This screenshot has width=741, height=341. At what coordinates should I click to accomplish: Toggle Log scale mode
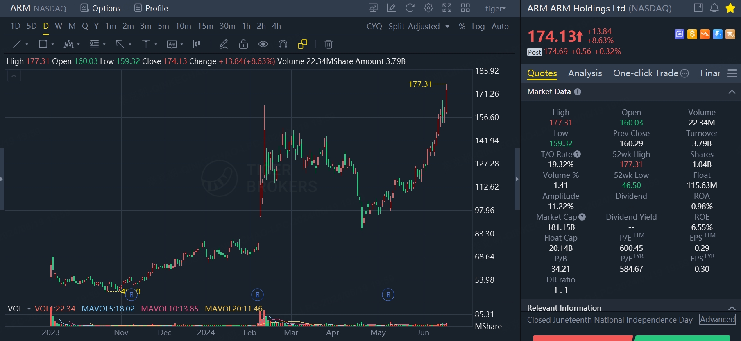pos(478,26)
